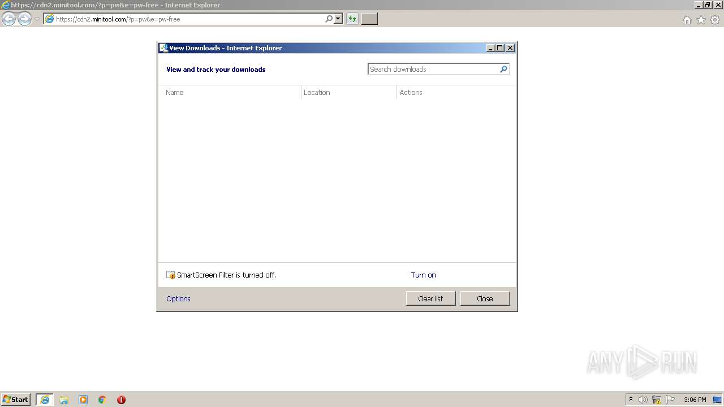Screen dimensions: 724x407
Task: Close the View Downloads dialog
Action: coord(485,298)
